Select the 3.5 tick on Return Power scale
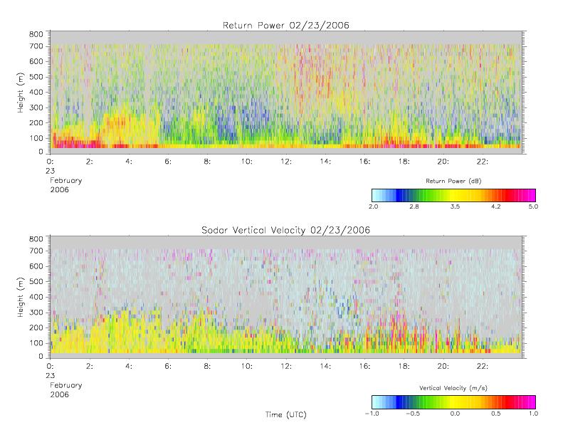This screenshot has width=563, height=435. [455, 206]
